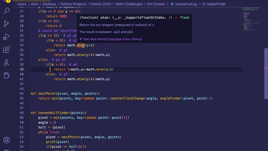
Task: Select 'alvin' breadcrumb segment
Action: (34, 4)
